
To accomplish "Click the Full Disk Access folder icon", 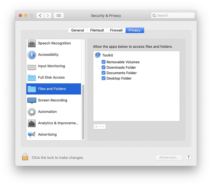I will pos(32,77).
